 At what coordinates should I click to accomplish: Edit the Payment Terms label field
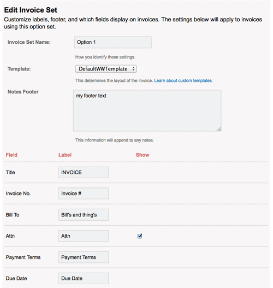(84, 257)
